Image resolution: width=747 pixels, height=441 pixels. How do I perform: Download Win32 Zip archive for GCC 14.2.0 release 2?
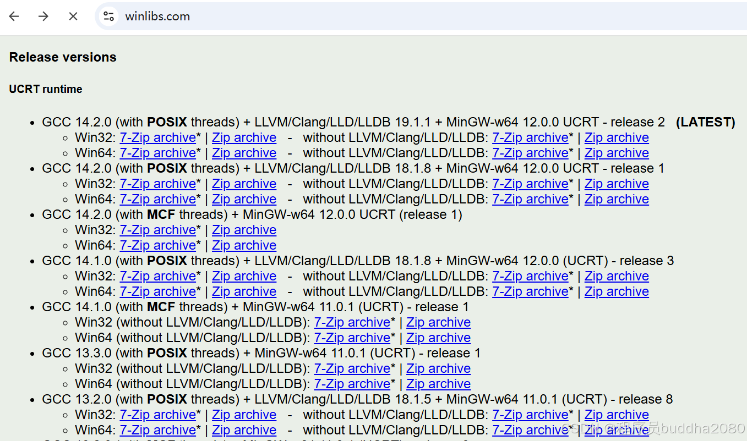click(244, 137)
